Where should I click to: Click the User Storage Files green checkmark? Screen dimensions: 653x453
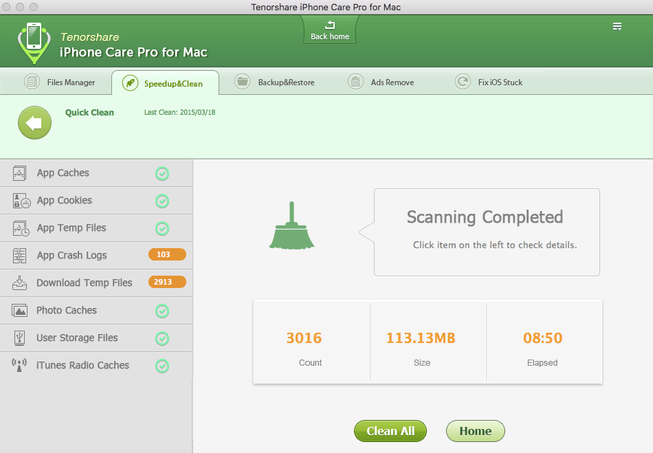pyautogui.click(x=162, y=338)
